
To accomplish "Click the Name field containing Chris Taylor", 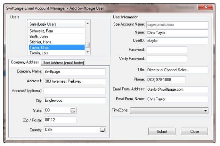I will point(177,33).
